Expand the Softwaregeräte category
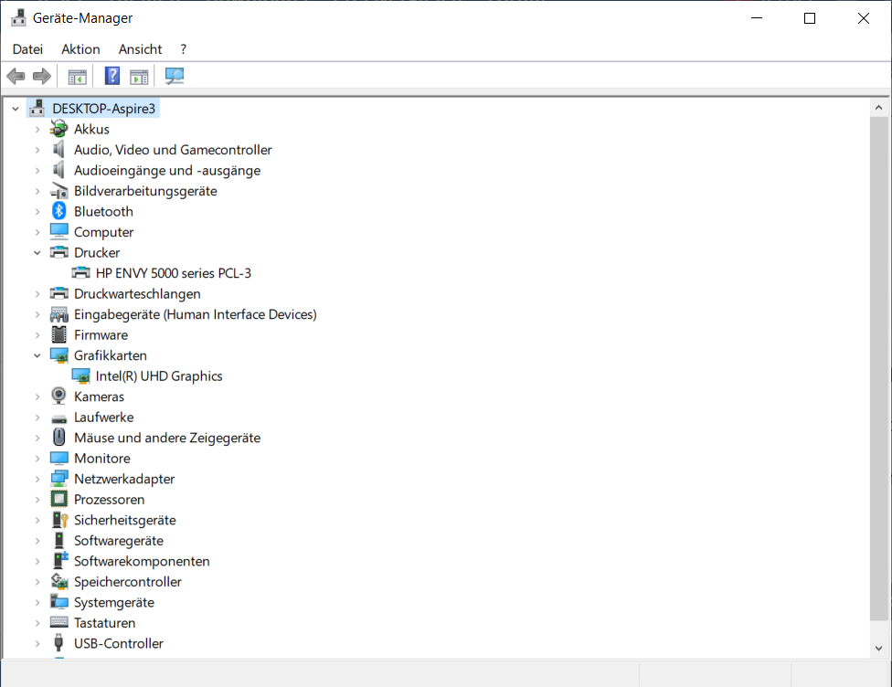 (x=37, y=540)
